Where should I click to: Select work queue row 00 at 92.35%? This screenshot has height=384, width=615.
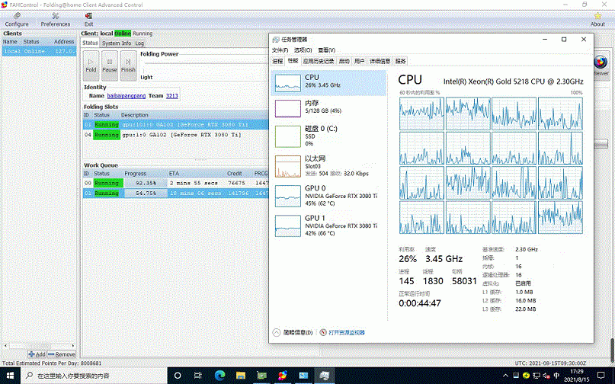176,183
